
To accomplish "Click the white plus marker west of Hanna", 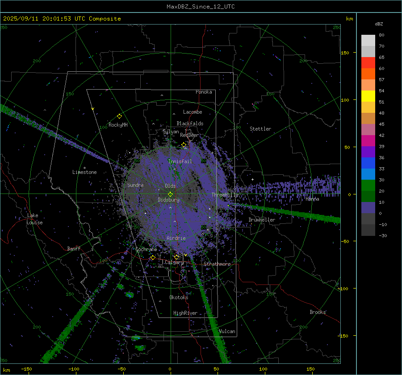I will coord(252,179).
